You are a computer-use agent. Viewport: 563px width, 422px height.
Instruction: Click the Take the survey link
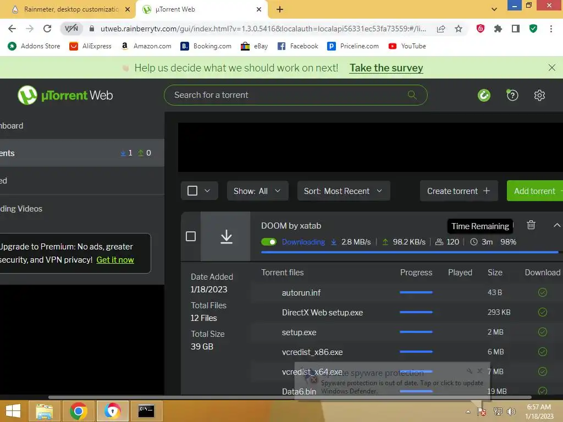coord(387,68)
